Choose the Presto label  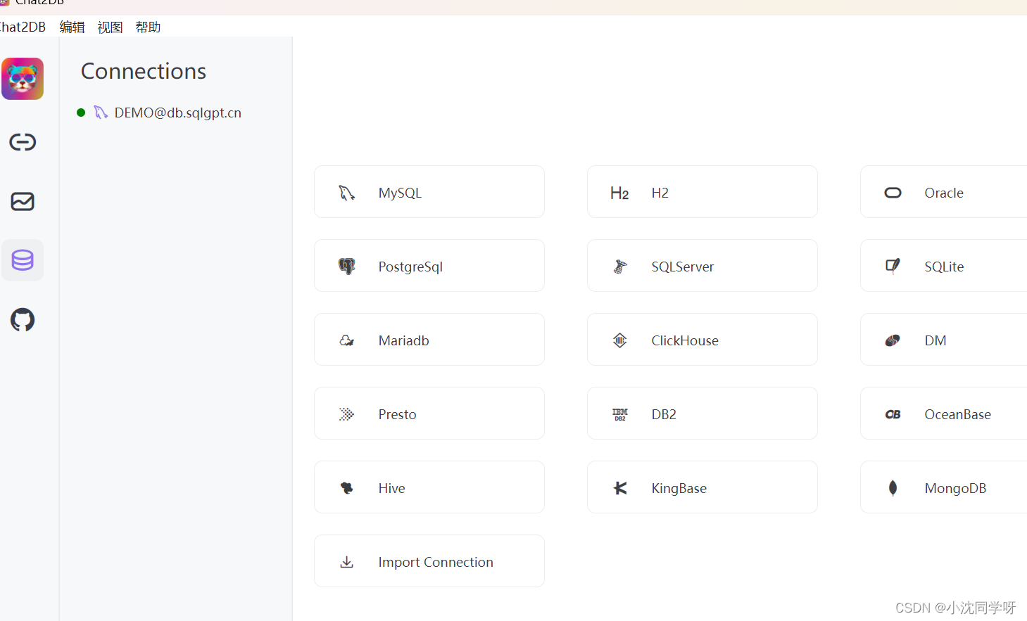tap(397, 414)
